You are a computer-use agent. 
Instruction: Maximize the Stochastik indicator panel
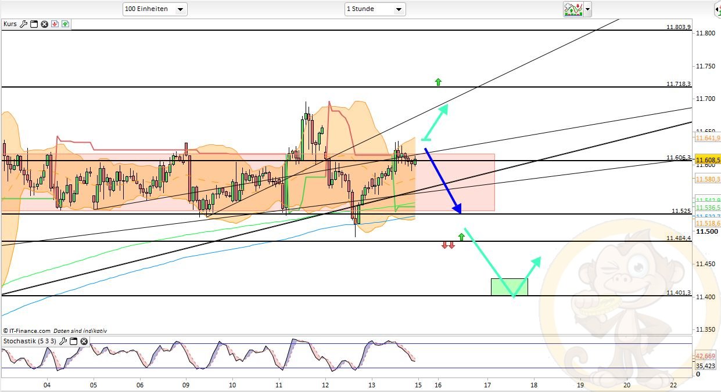tap(73, 342)
